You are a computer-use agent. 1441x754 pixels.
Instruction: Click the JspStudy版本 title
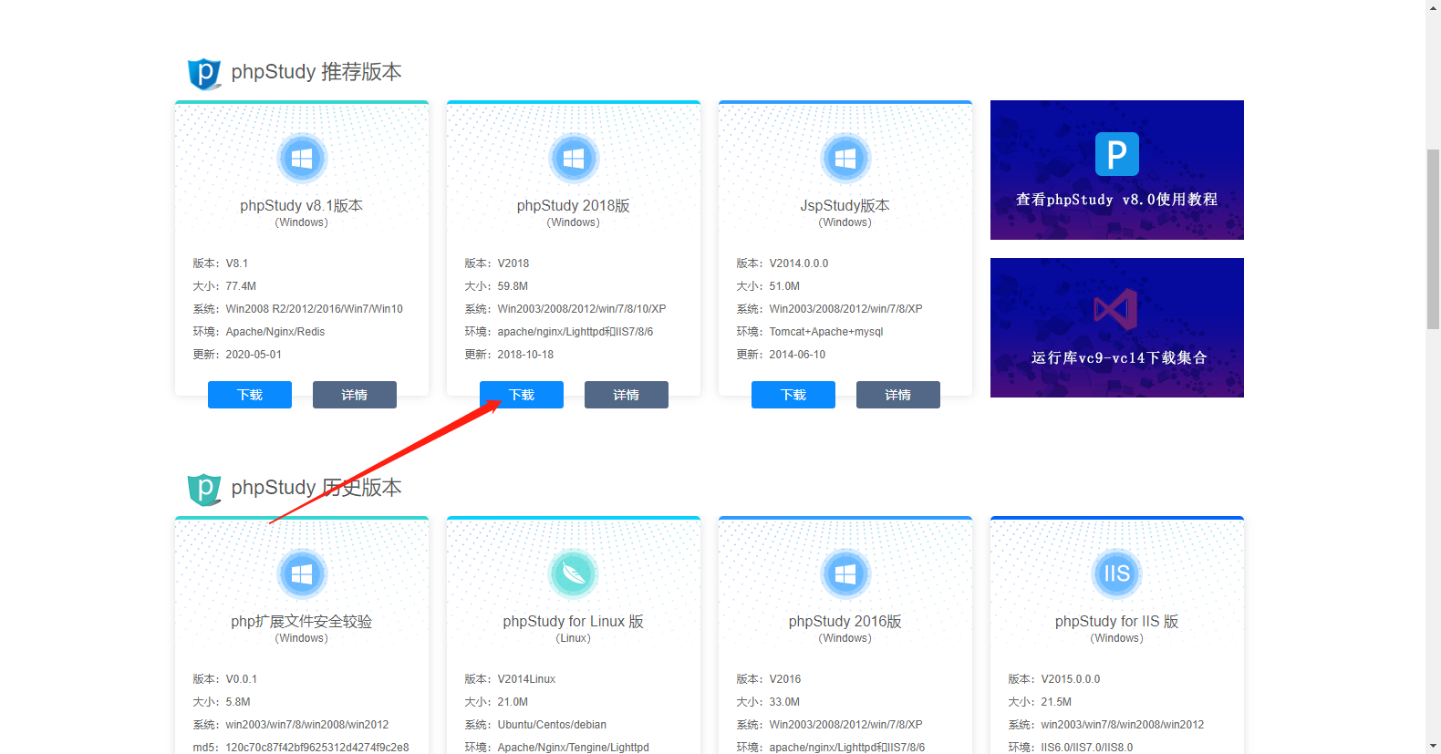[x=845, y=206]
